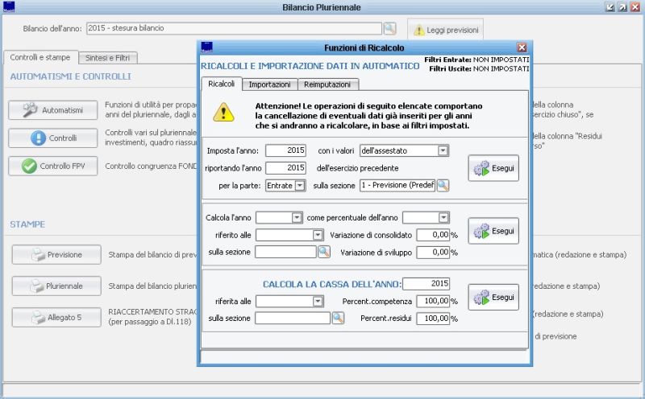Click magnifier icon beside middle 'sulla sezione' field
645x399 pixels.
click(323, 252)
